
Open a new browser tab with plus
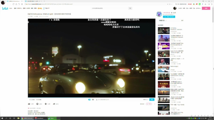click(x=44, y=1)
